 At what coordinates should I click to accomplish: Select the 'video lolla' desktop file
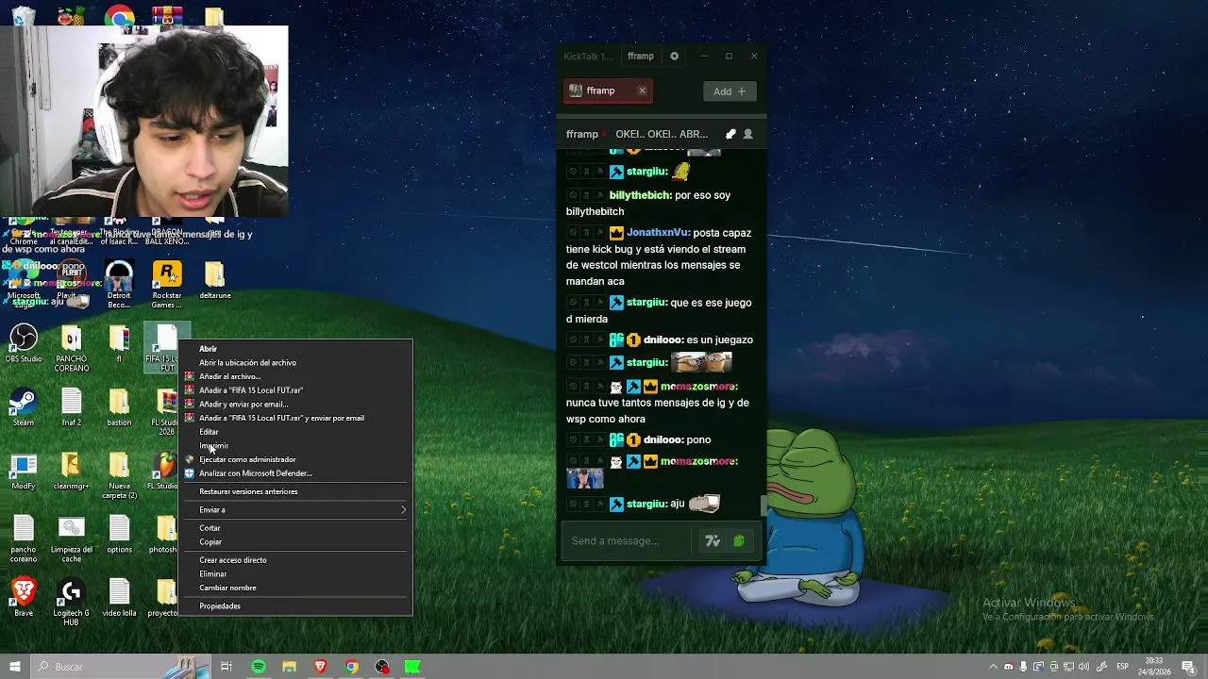119,597
